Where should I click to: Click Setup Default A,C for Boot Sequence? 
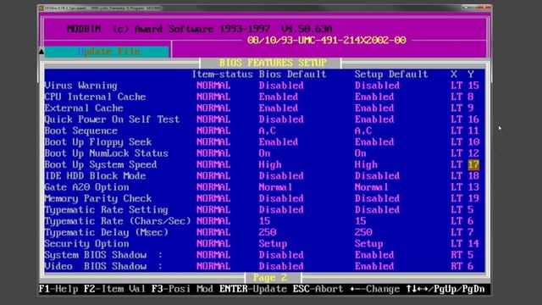363,130
